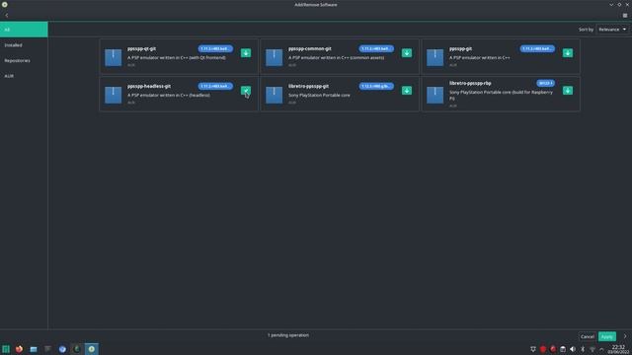Open the ppsspp-common-git package icon
Screen dimensions: 632x355
pos(275,57)
